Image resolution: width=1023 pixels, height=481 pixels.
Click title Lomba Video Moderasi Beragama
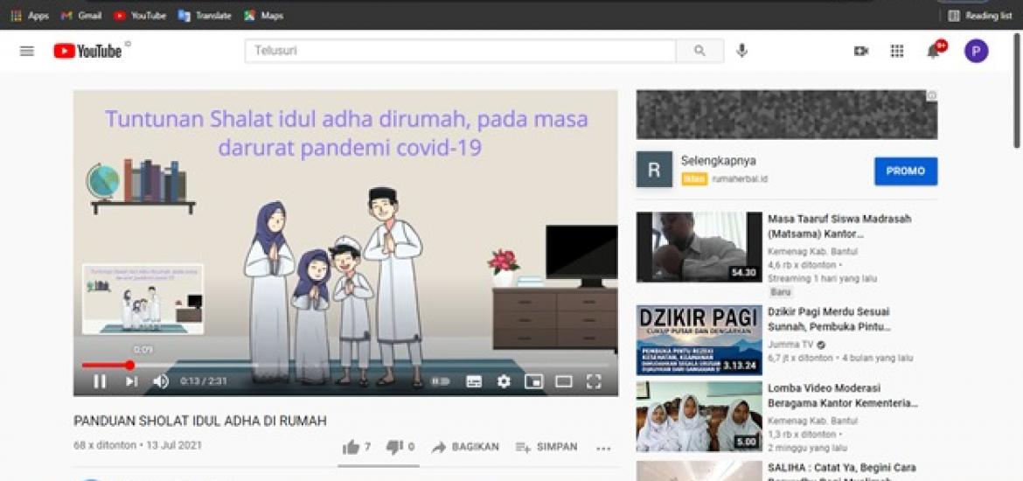[x=843, y=395]
